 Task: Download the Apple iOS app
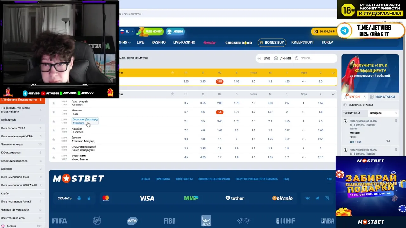(x=89, y=198)
